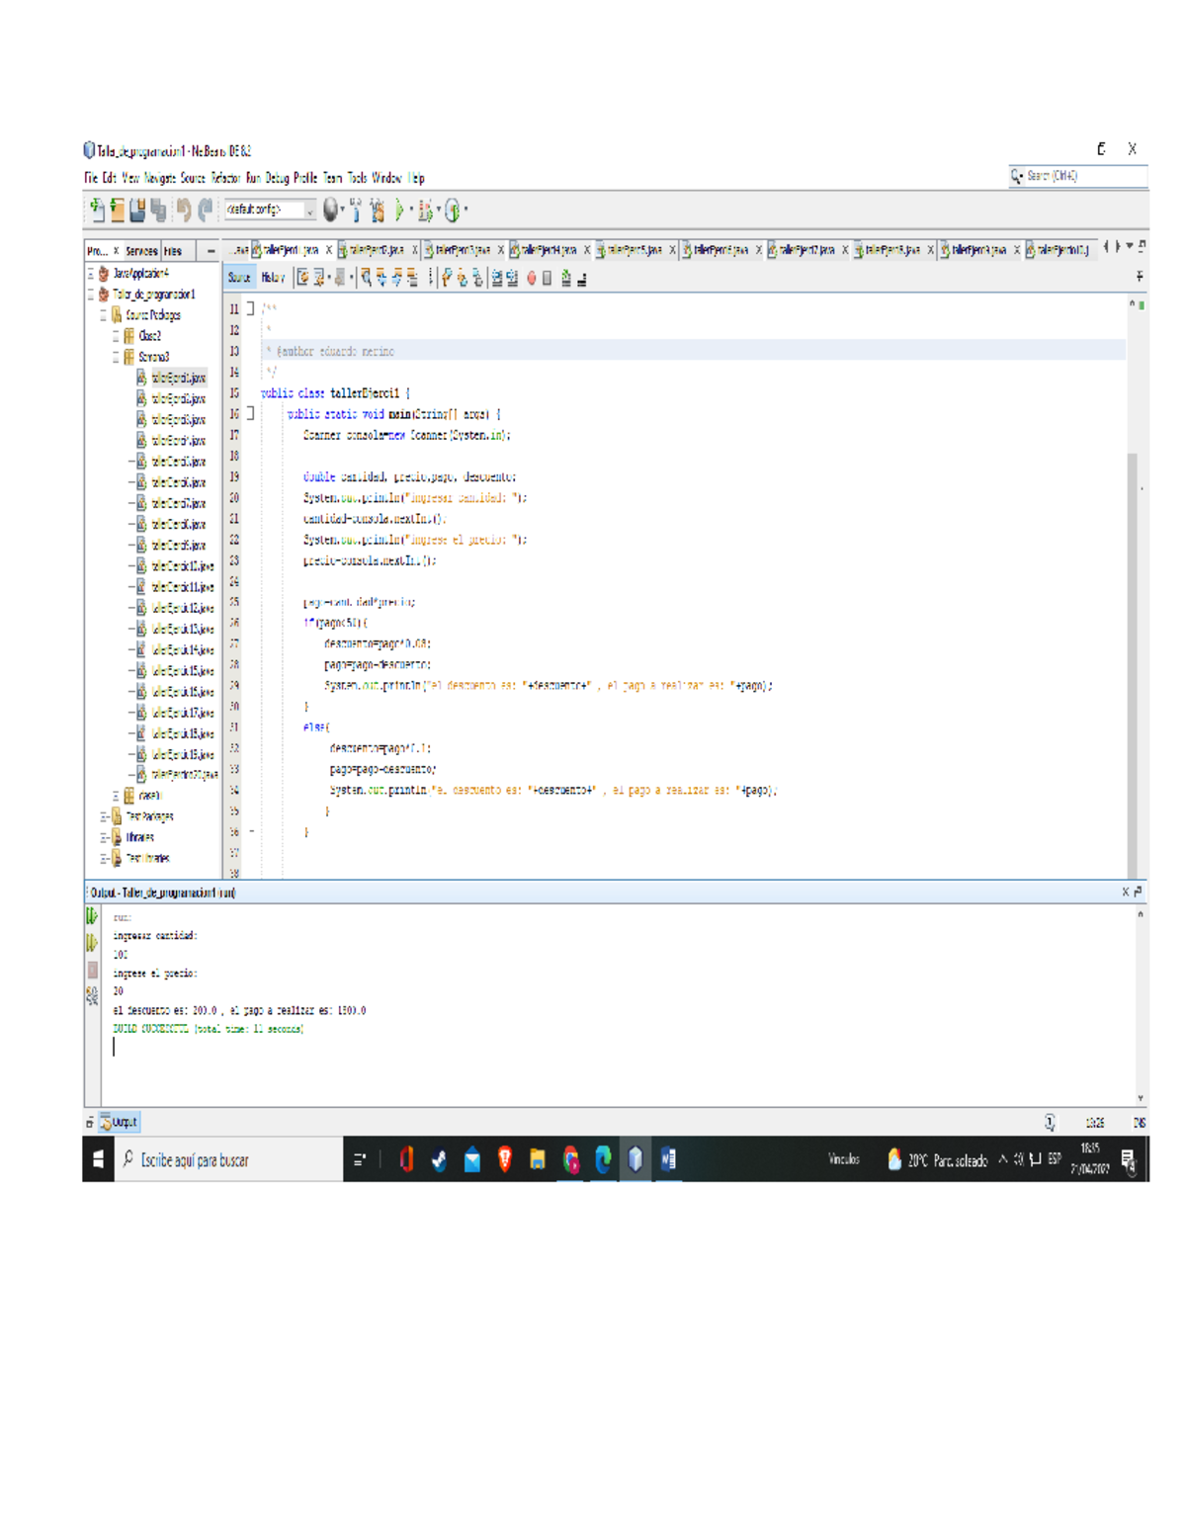Collapse the Source Packages tree node

[x=103, y=315]
